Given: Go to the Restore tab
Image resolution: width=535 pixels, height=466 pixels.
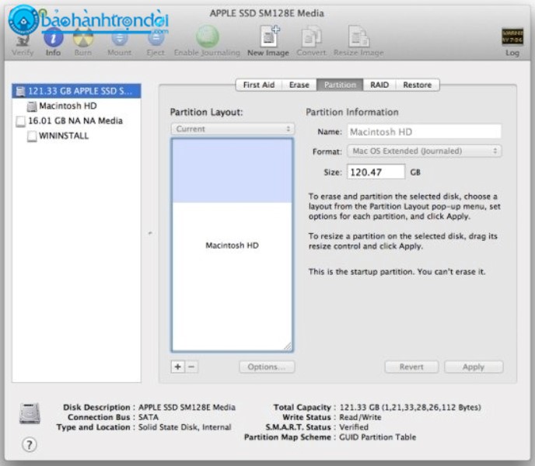Looking at the screenshot, I should (x=418, y=85).
